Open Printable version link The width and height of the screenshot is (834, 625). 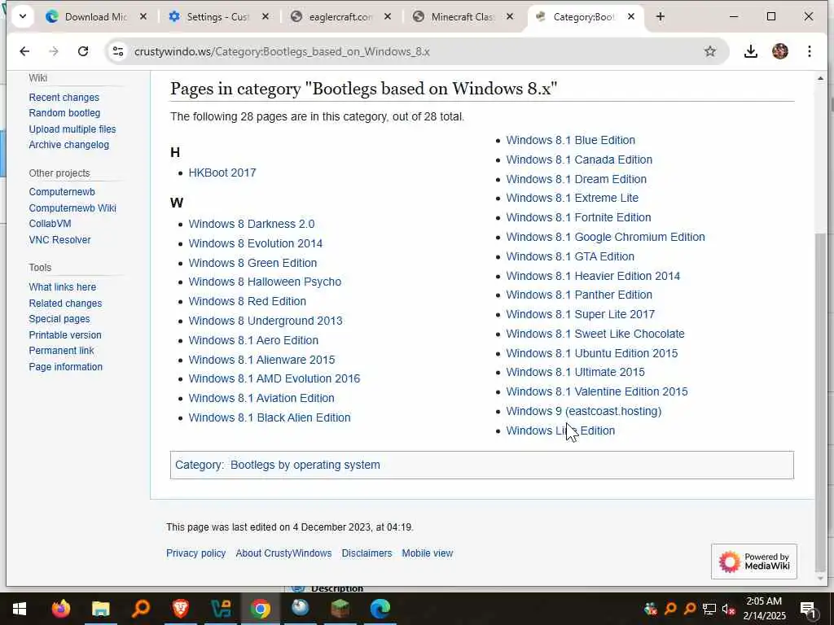65,334
